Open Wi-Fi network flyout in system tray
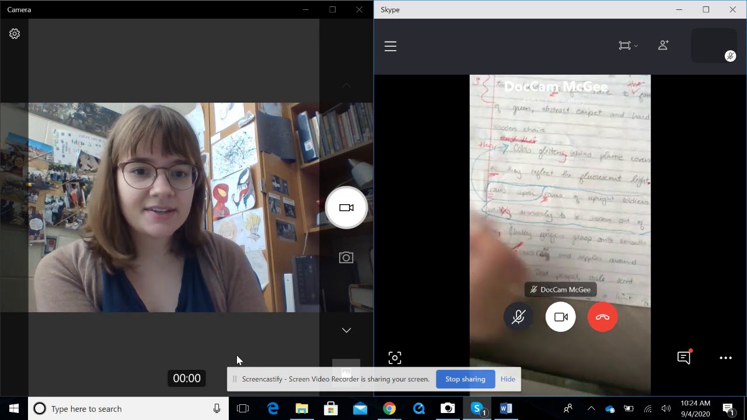 (648, 409)
